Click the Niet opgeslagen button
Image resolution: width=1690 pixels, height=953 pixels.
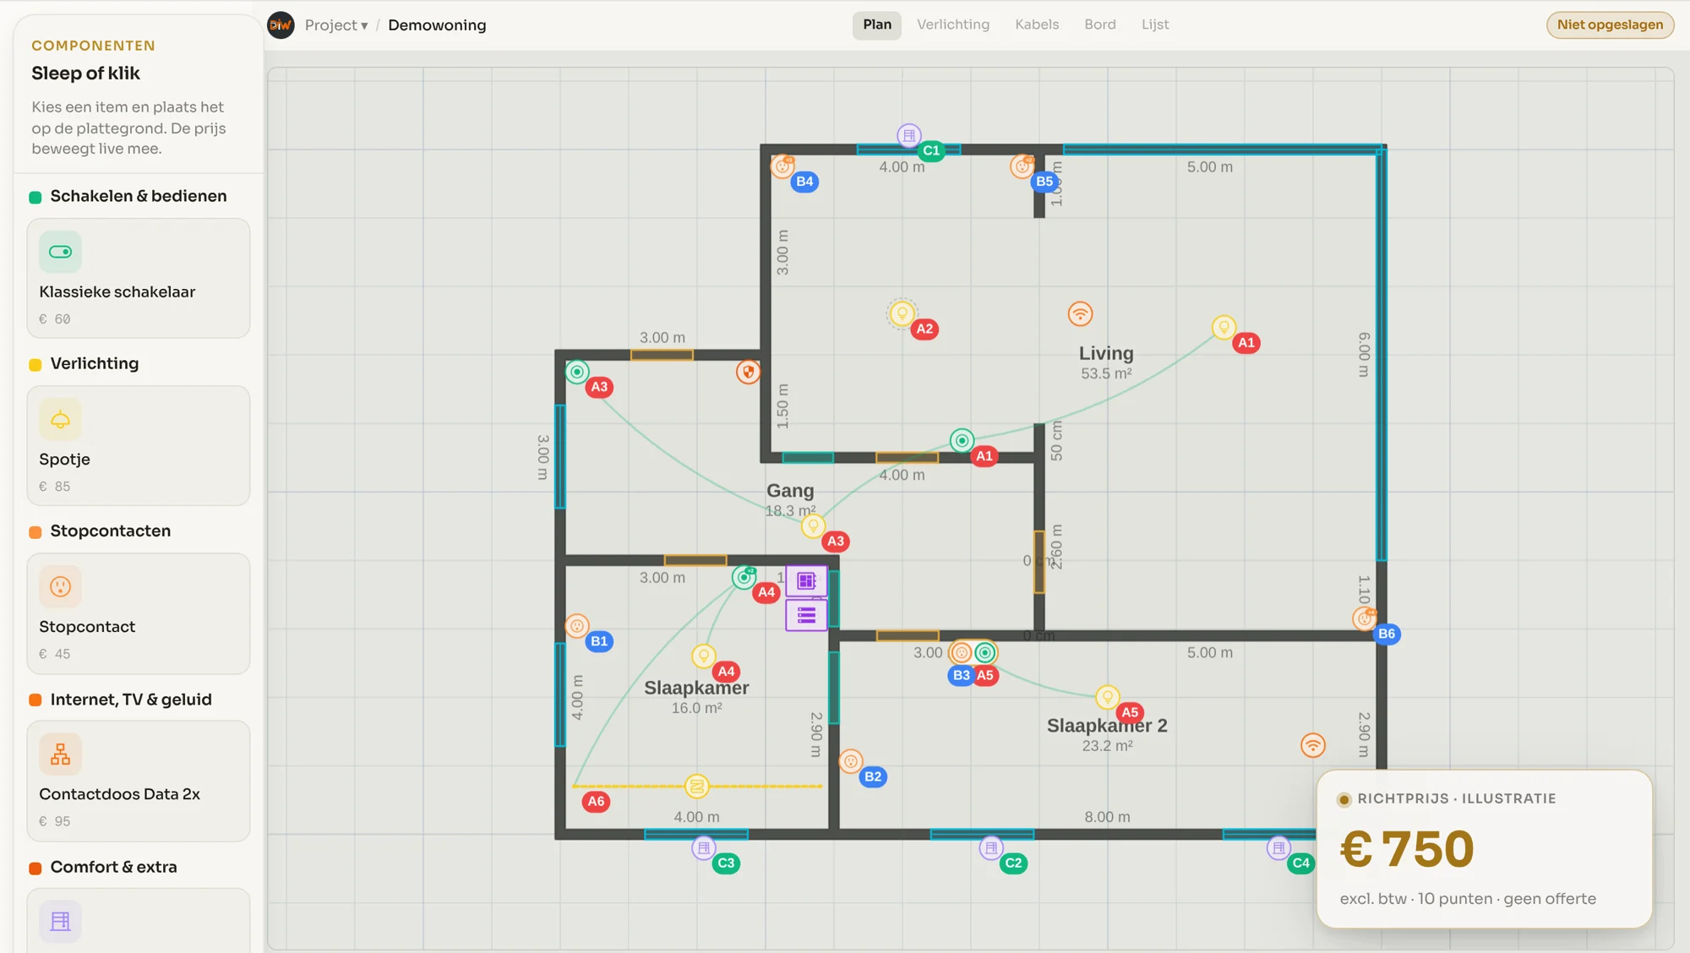point(1610,25)
